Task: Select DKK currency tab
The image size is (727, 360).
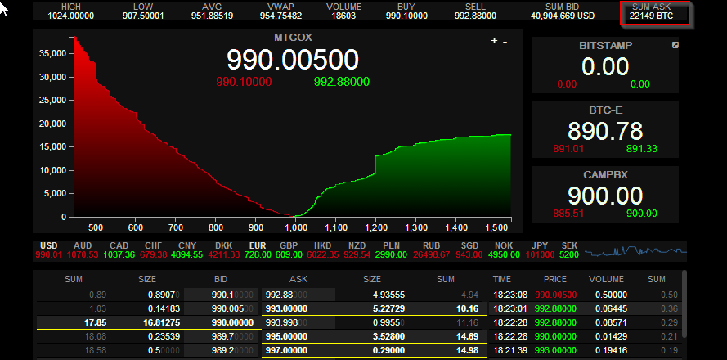Action: [222, 250]
